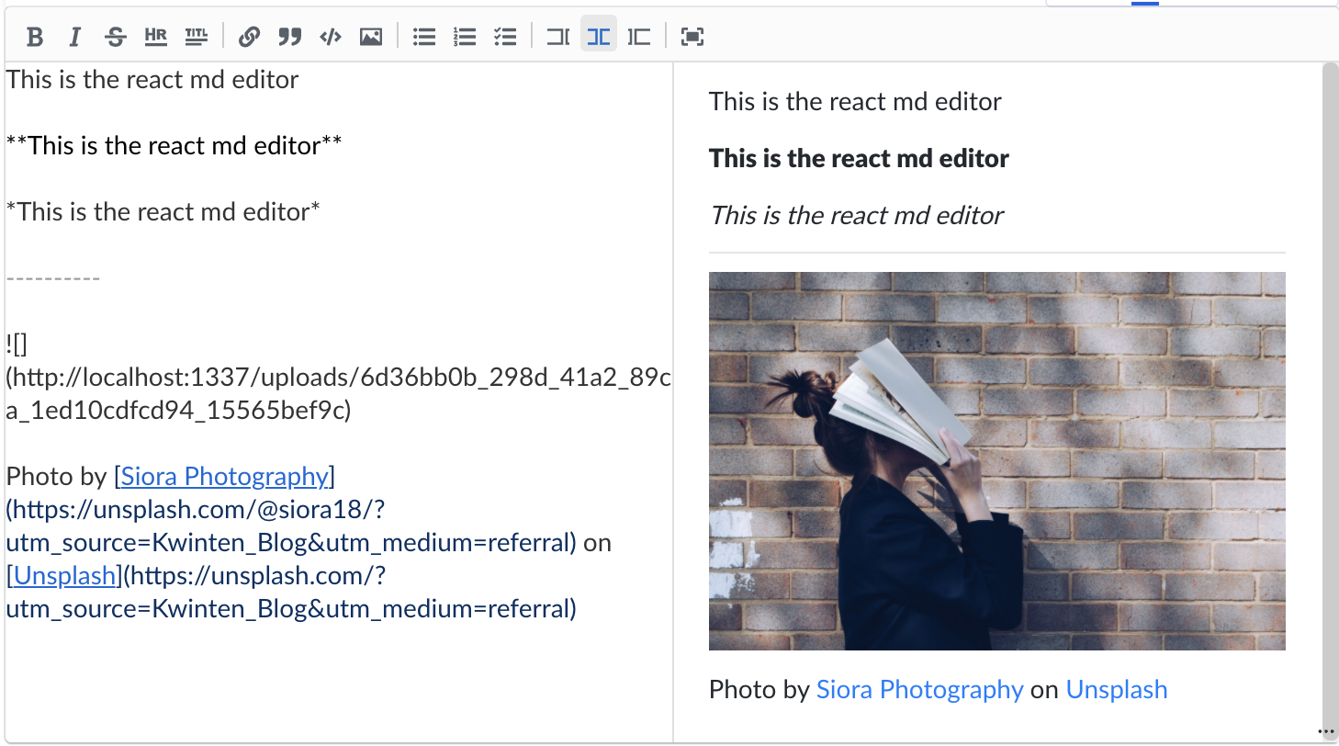Image resolution: width=1339 pixels, height=746 pixels.
Task: Create a numbered ordered list
Action: point(465,37)
